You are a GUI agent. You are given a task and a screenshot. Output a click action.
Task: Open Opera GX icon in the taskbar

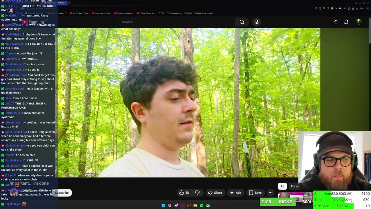coord(182,206)
